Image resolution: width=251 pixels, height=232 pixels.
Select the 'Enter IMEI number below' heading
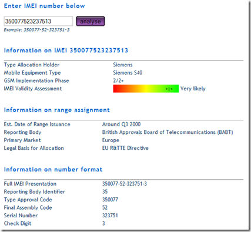click(45, 6)
